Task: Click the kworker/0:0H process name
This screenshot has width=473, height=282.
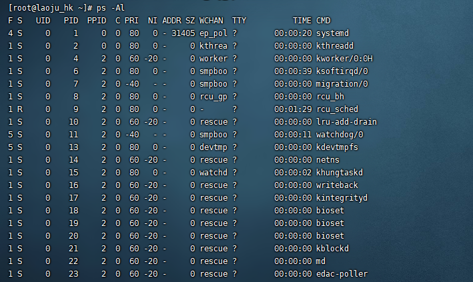Action: (x=344, y=58)
